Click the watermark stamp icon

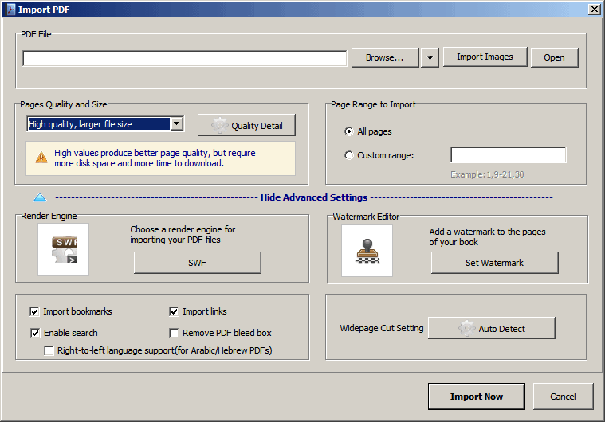tap(367, 251)
